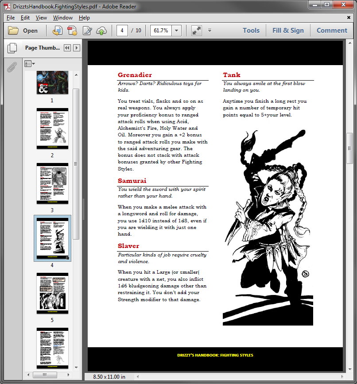The height and width of the screenshot is (384, 357).
Task: Click document horizontal scroll right arrow
Action: pyautogui.click(x=342, y=376)
